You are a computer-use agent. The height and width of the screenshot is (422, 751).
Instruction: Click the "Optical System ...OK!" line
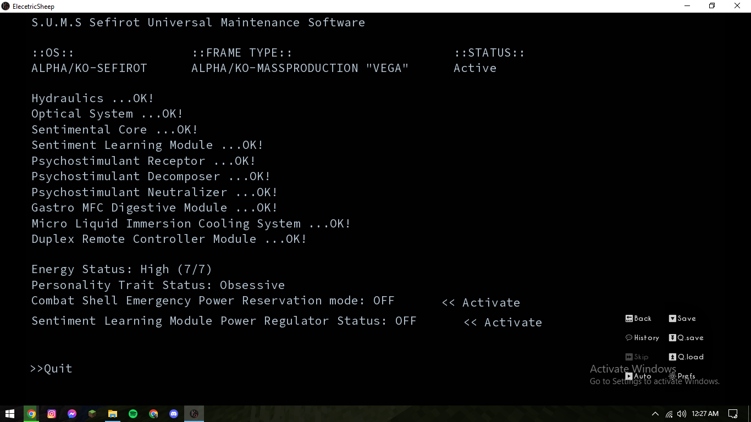click(107, 114)
